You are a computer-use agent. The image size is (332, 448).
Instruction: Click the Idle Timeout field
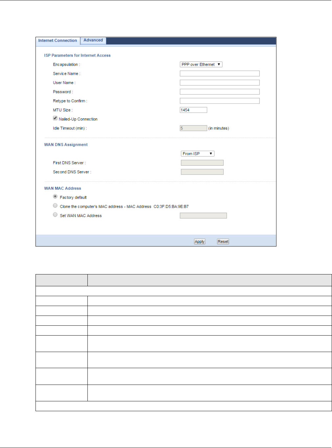193,128
